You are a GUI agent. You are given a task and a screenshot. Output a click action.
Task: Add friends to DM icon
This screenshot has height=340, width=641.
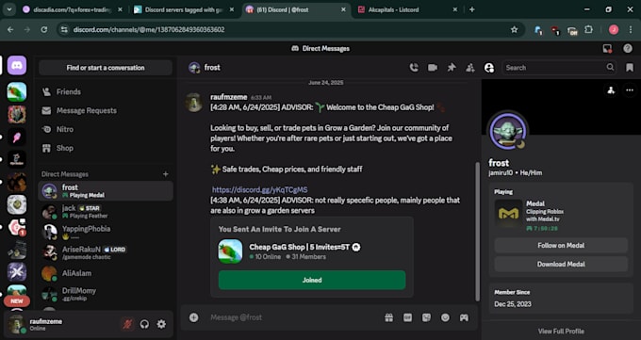470,68
